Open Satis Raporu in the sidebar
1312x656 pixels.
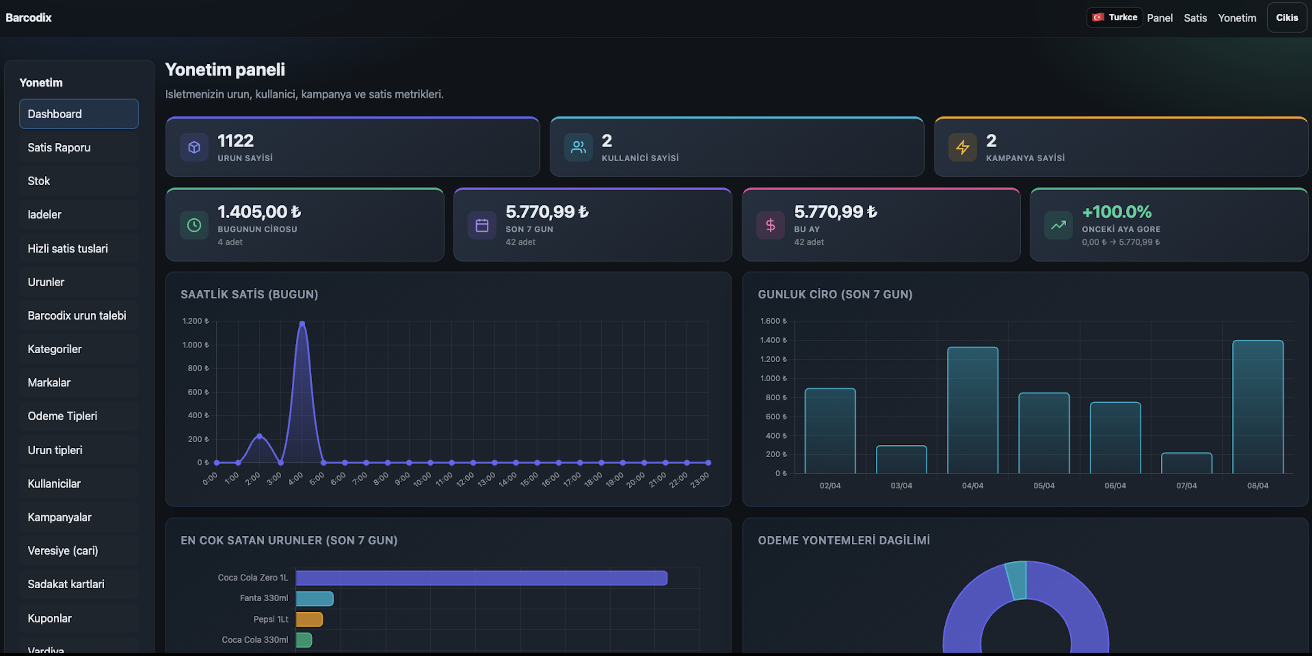(79, 148)
